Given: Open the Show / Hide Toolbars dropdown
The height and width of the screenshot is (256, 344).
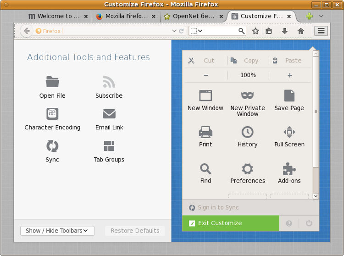Looking at the screenshot, I should click(57, 231).
